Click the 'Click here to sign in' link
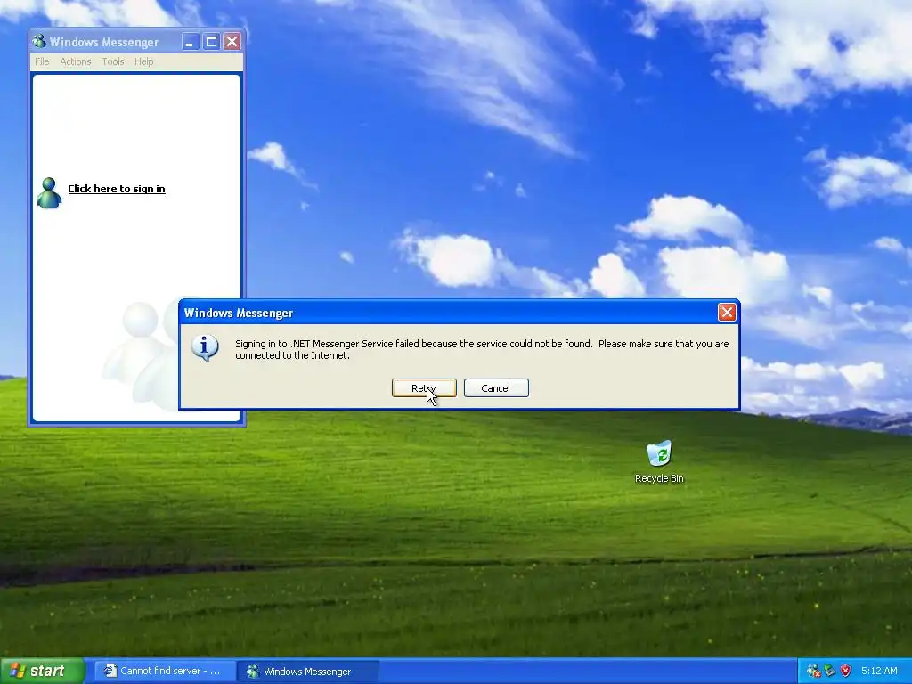Screen dimensions: 912x684 click(117, 189)
